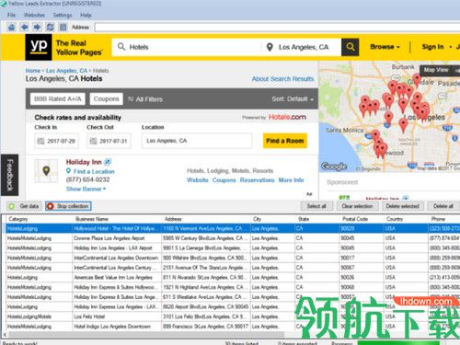460x345 pixels.
Task: Toggle the BBB Rated A+/A filter
Action: tap(58, 98)
